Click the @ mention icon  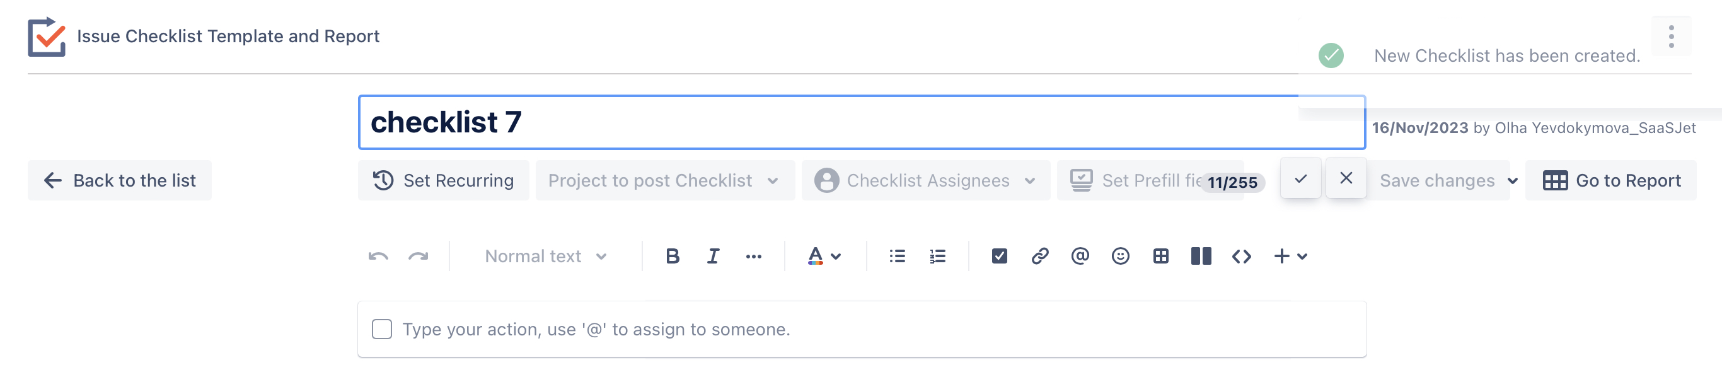click(x=1080, y=257)
